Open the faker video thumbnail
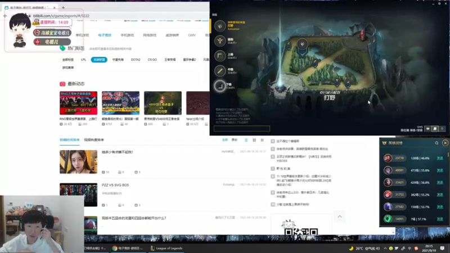Image resolution: width=450 pixels, height=253 pixels. click(198, 103)
